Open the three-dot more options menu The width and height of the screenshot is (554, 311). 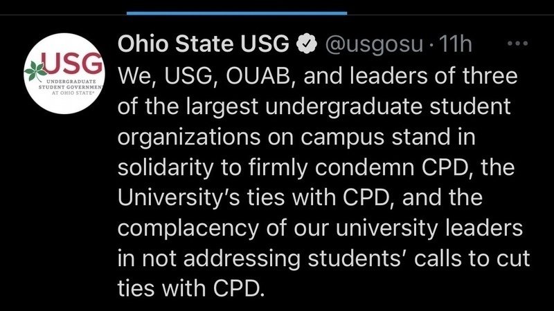(x=517, y=43)
